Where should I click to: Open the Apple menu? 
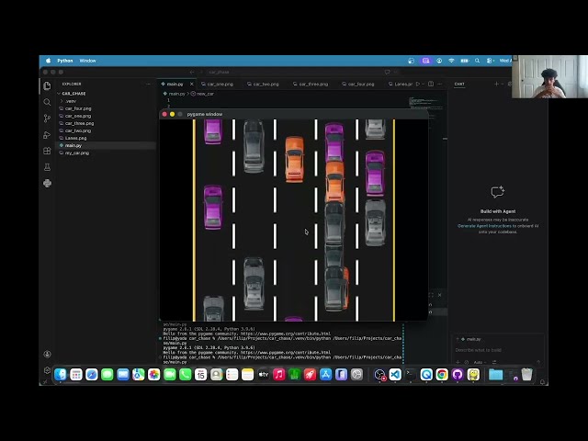[49, 61]
